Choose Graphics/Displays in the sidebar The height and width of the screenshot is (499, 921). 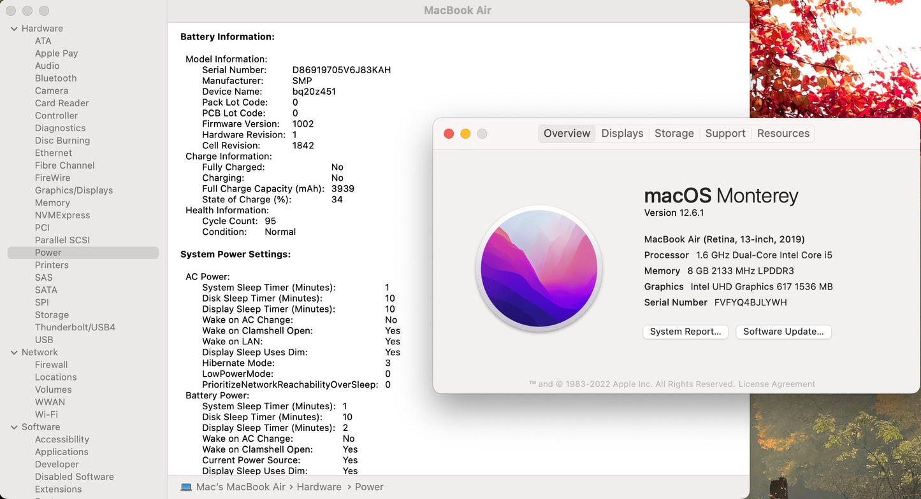[x=73, y=190]
